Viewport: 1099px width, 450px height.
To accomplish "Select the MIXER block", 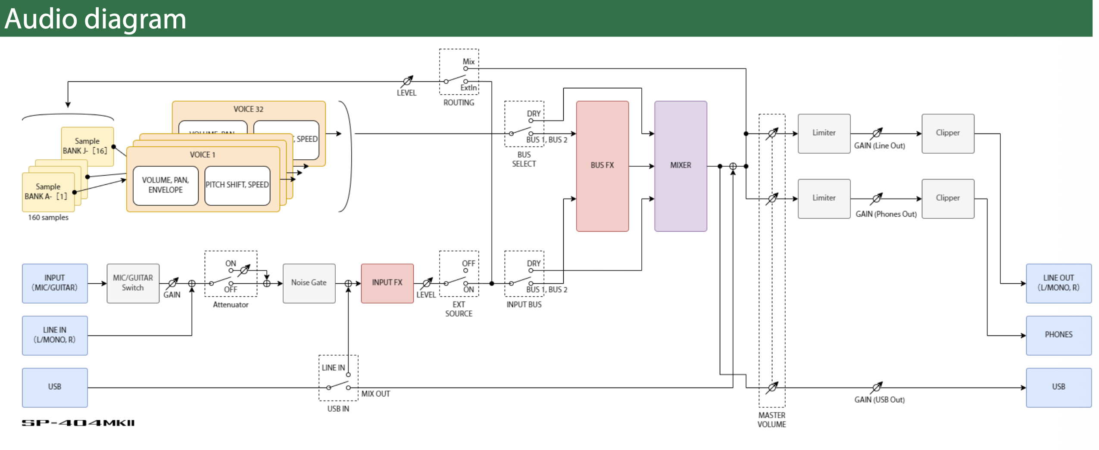I will tap(680, 166).
